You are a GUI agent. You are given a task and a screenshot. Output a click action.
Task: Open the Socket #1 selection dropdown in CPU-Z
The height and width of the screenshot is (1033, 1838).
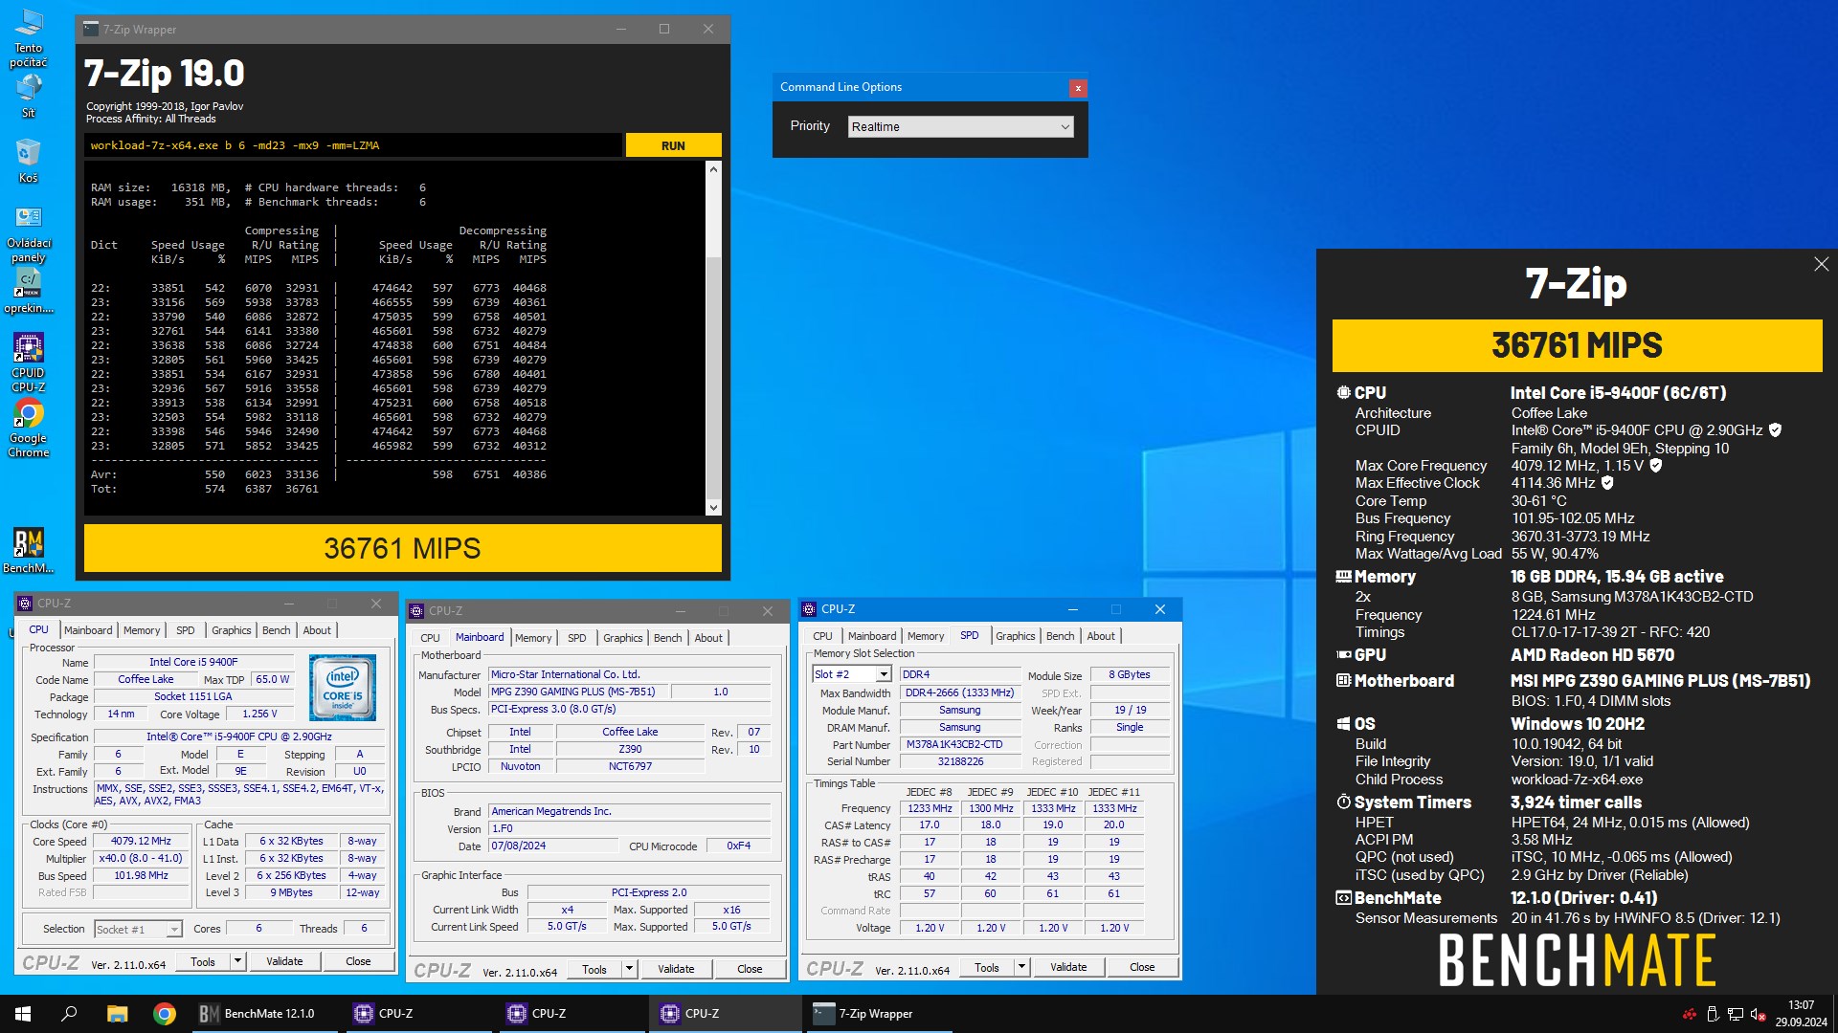[x=139, y=929]
